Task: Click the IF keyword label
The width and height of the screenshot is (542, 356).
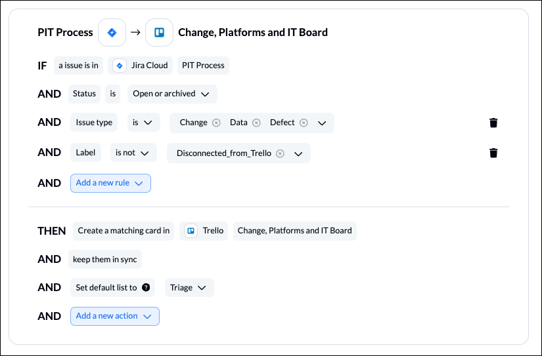Action: pyautogui.click(x=42, y=66)
